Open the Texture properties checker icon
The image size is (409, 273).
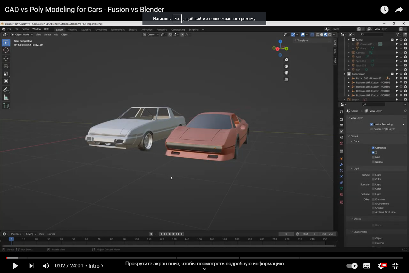tap(341, 202)
